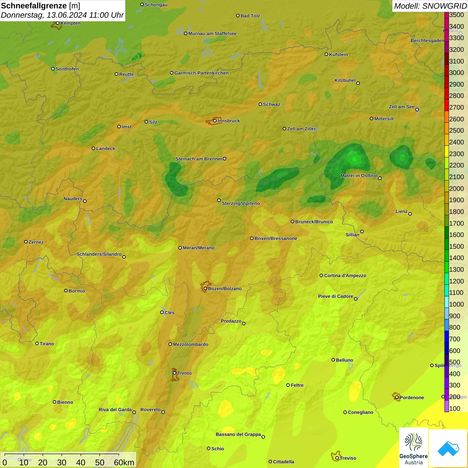Select the Feltre marker circle
The width and height of the screenshot is (468, 468).
pyautogui.click(x=288, y=385)
